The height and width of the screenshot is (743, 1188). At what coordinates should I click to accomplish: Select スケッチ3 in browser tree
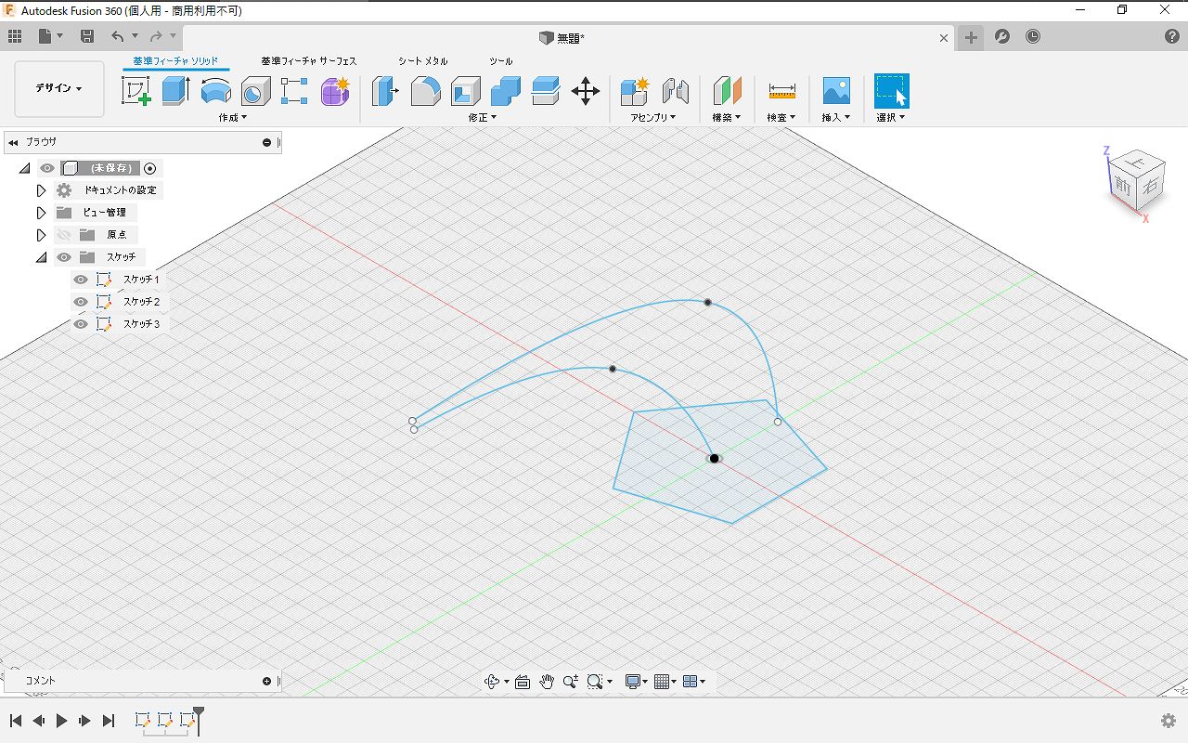click(x=141, y=324)
